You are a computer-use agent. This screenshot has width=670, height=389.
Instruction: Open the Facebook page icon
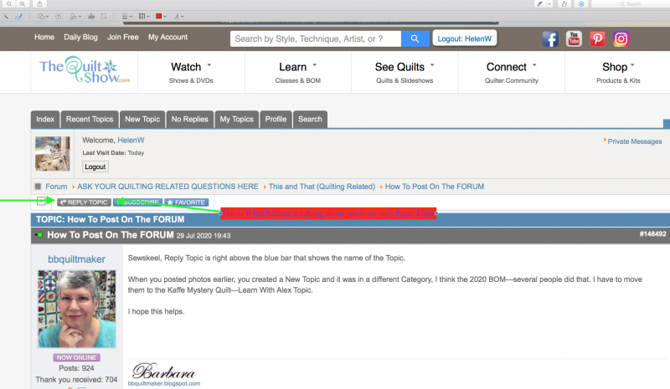coord(550,38)
